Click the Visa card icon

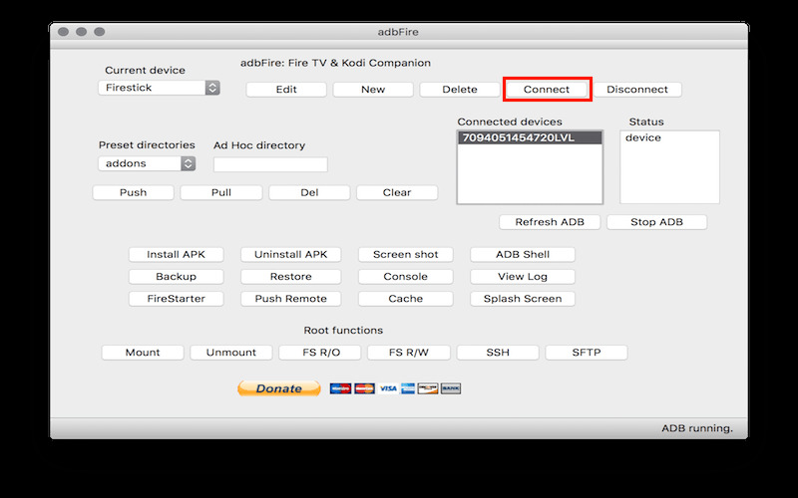pos(388,388)
